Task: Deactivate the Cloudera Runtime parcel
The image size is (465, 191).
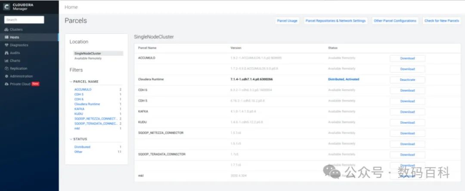Action: click(407, 80)
